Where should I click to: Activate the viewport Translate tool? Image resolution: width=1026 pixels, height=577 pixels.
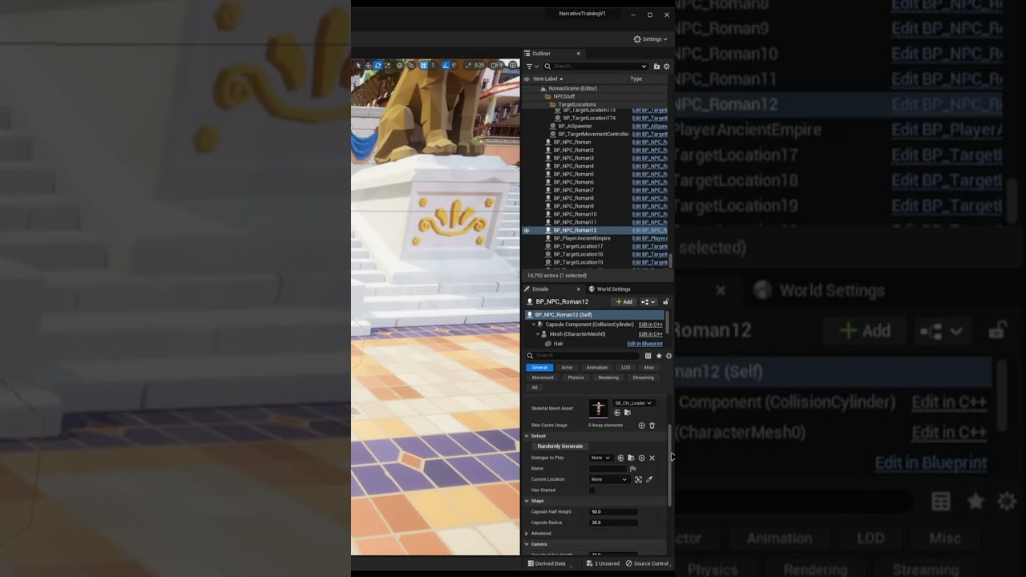(x=368, y=66)
